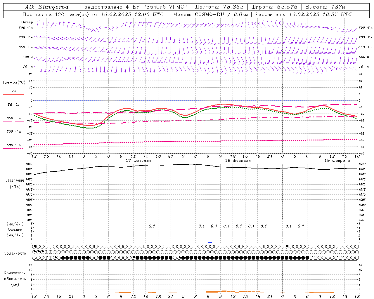Click the calculated time 16.02.2025 16:57 UTC
374x299 pixels.
click(x=320, y=14)
